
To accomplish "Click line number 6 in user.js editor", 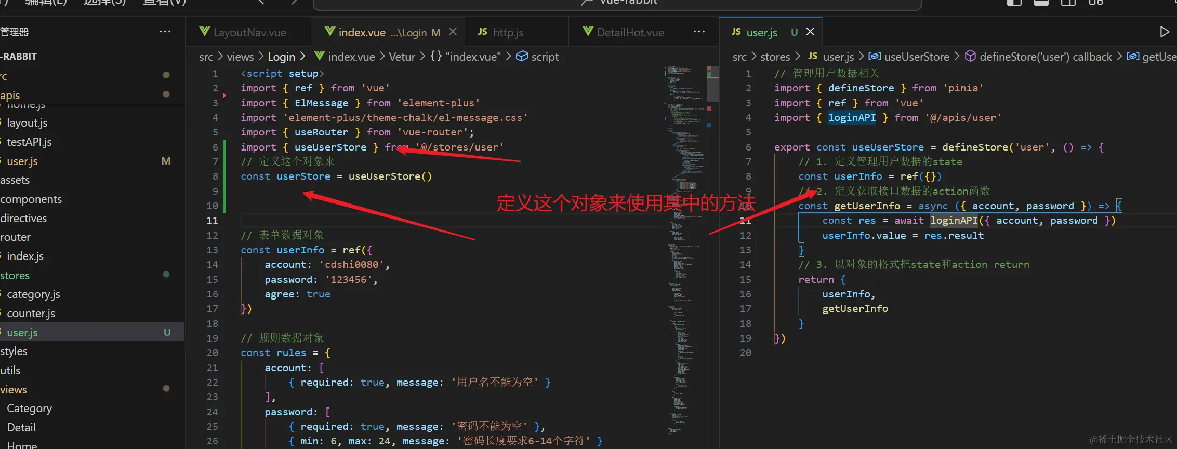I will coord(748,147).
